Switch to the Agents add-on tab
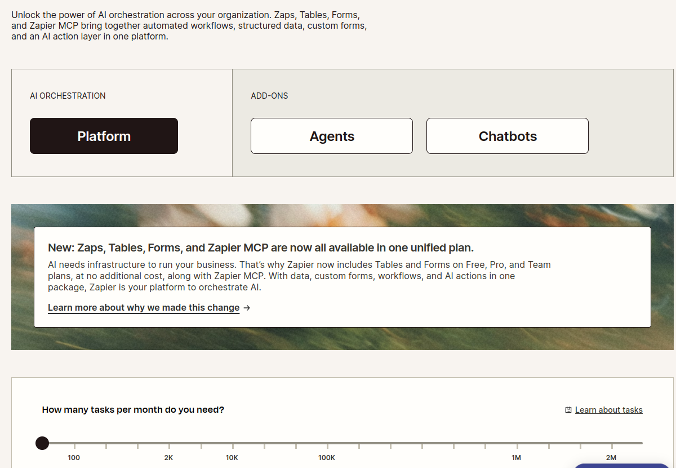 [x=332, y=136]
